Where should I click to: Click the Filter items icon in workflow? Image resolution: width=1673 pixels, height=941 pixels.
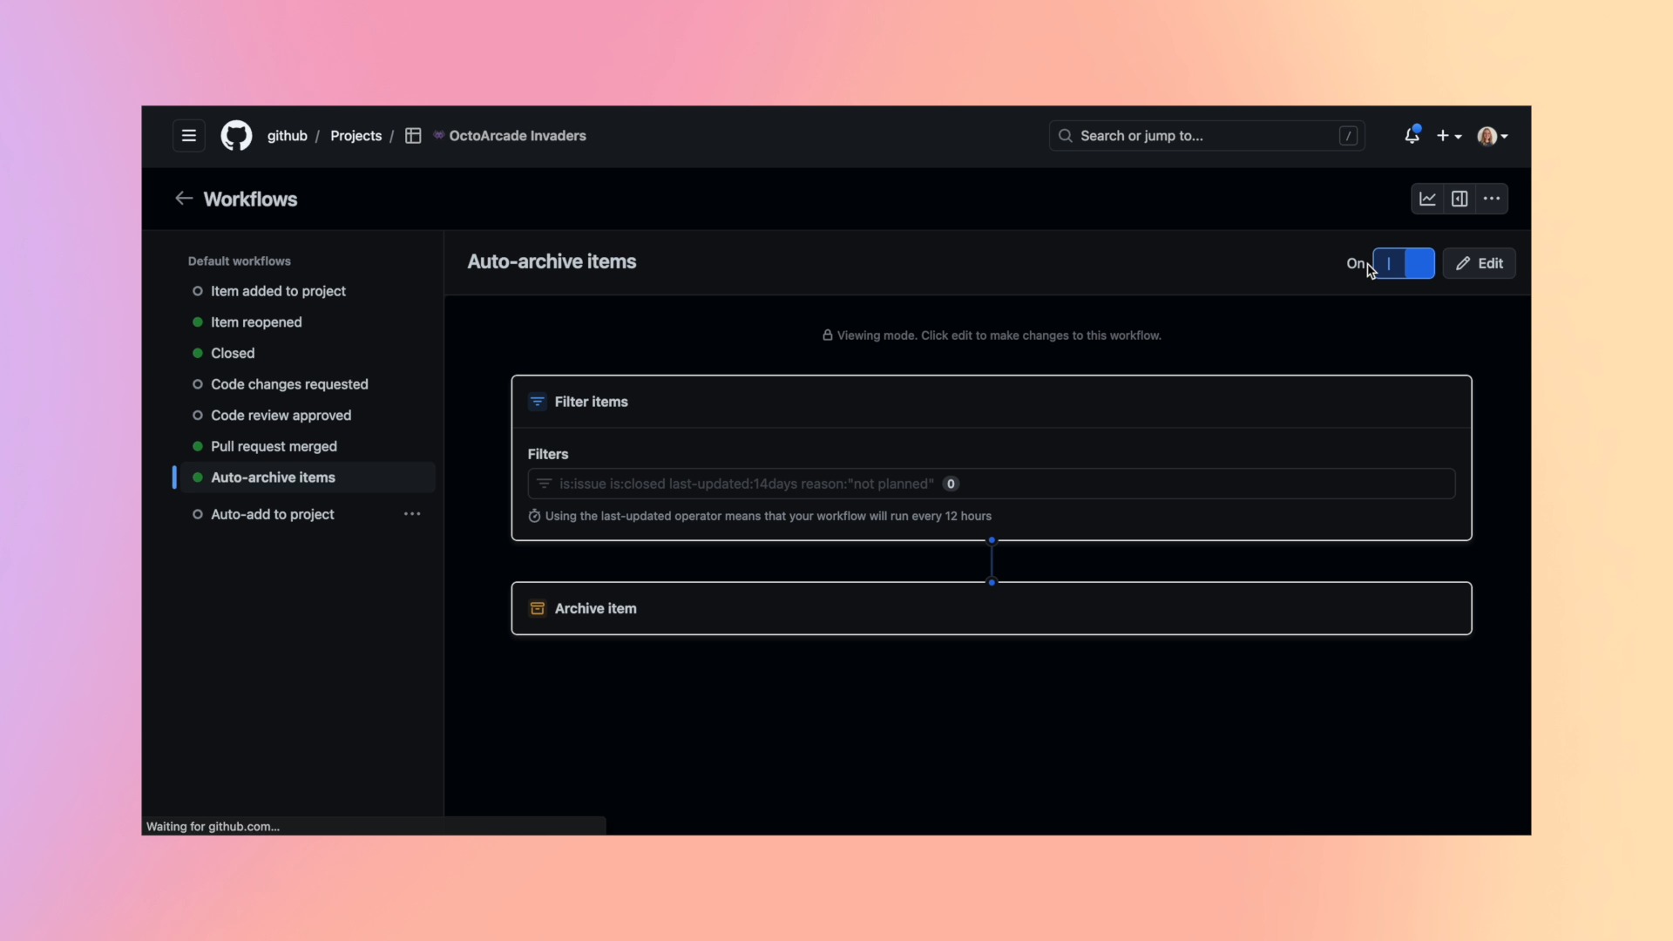537,401
